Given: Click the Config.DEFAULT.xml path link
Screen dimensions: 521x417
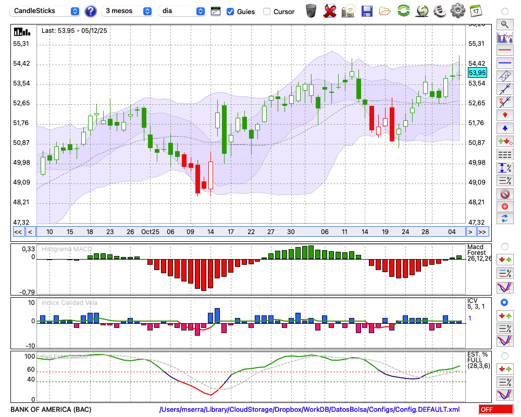Looking at the screenshot, I should coord(309,409).
